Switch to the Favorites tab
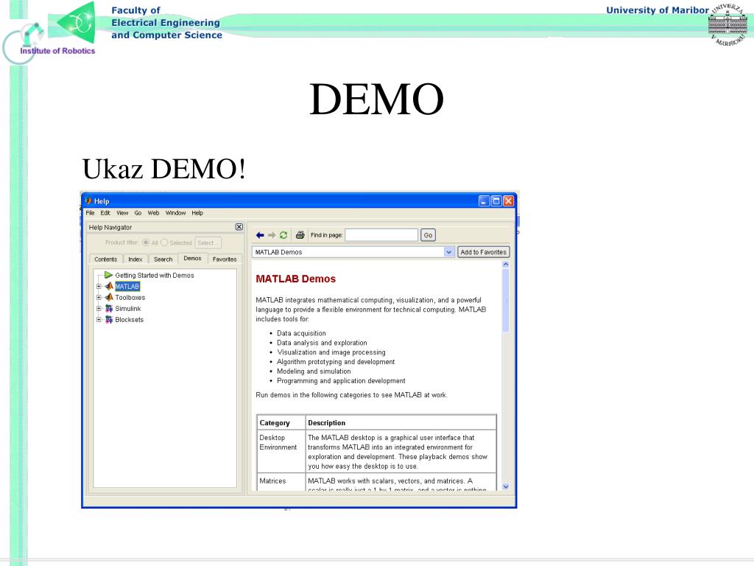Image resolution: width=754 pixels, height=566 pixels. click(225, 259)
